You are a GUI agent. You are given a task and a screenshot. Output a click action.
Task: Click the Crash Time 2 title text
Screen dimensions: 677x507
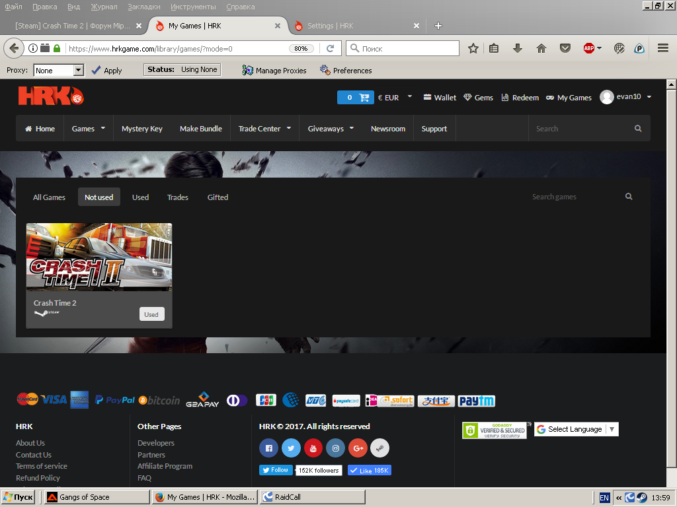[55, 303]
